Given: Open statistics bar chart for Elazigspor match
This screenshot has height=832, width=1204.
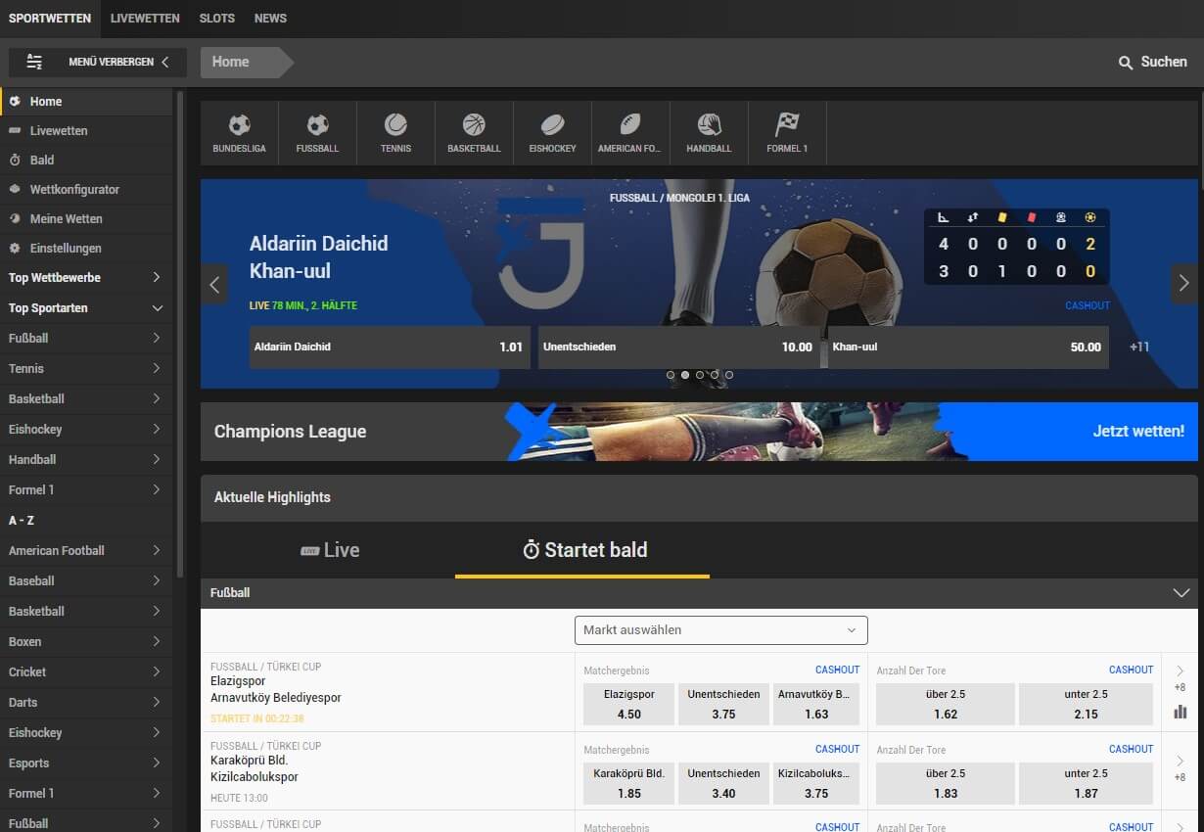Looking at the screenshot, I should point(1180,712).
